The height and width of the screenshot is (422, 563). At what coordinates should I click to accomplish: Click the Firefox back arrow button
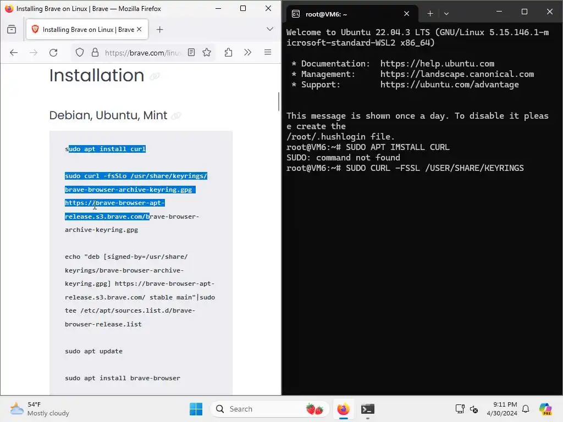point(14,53)
